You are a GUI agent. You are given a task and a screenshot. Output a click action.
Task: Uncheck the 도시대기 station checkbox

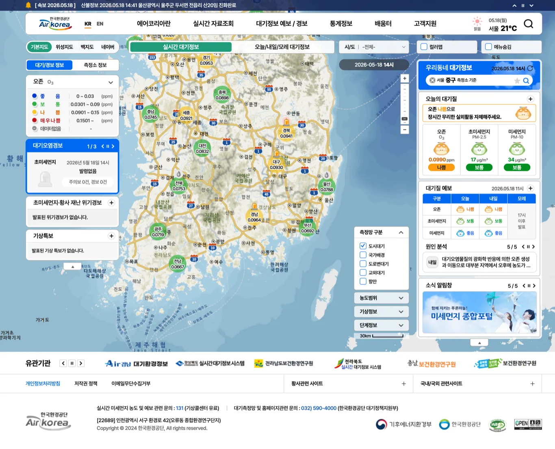363,246
